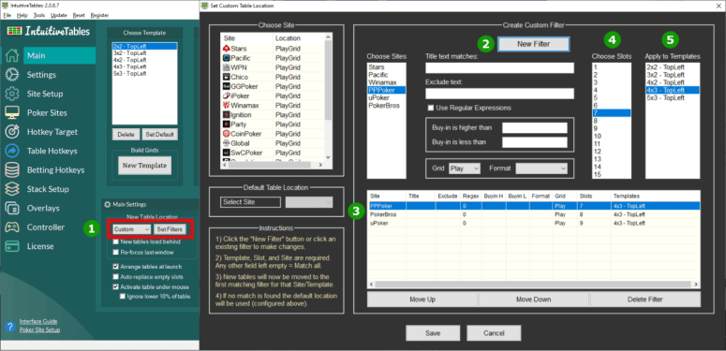Image resolution: width=726 pixels, height=351 pixels.
Task: Select 3x2 - TopLeft in Choose Template
Action: [144, 52]
